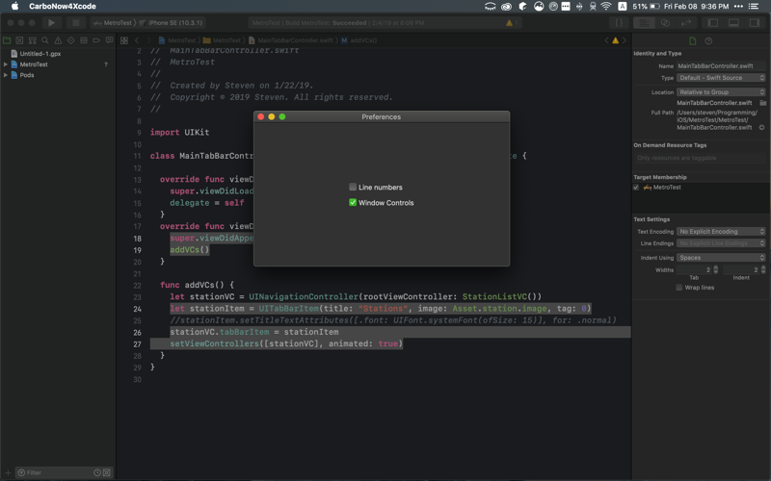
Task: Click MainTabBarController.swift in jump bar
Action: [291, 40]
